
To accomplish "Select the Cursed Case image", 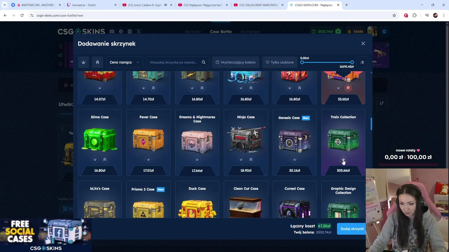I will point(295,209).
